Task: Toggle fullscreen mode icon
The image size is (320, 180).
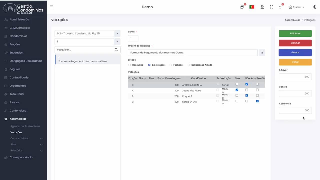Action: click(x=271, y=7)
